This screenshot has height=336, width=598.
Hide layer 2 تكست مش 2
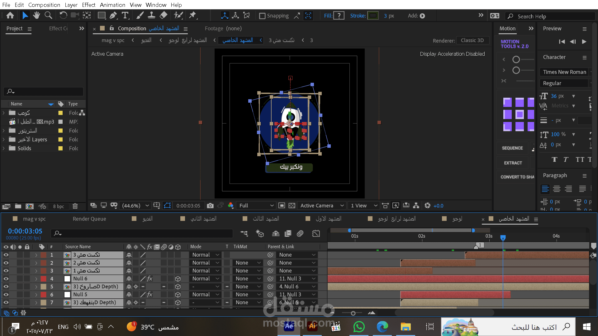[6, 263]
